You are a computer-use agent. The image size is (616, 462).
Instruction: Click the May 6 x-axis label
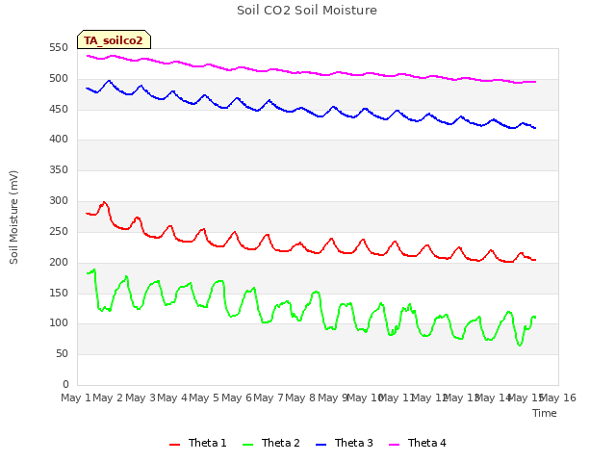(x=237, y=398)
